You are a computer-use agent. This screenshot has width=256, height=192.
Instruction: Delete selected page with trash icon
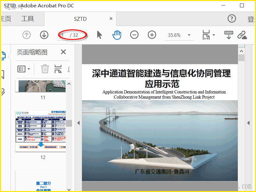click(x=45, y=69)
